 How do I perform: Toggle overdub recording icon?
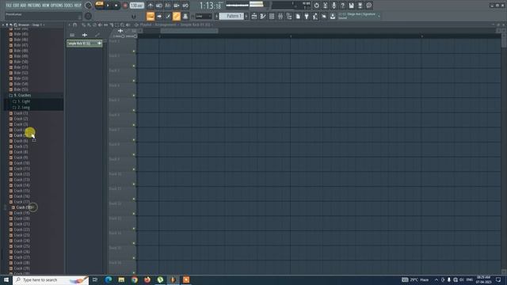tap(177, 6)
